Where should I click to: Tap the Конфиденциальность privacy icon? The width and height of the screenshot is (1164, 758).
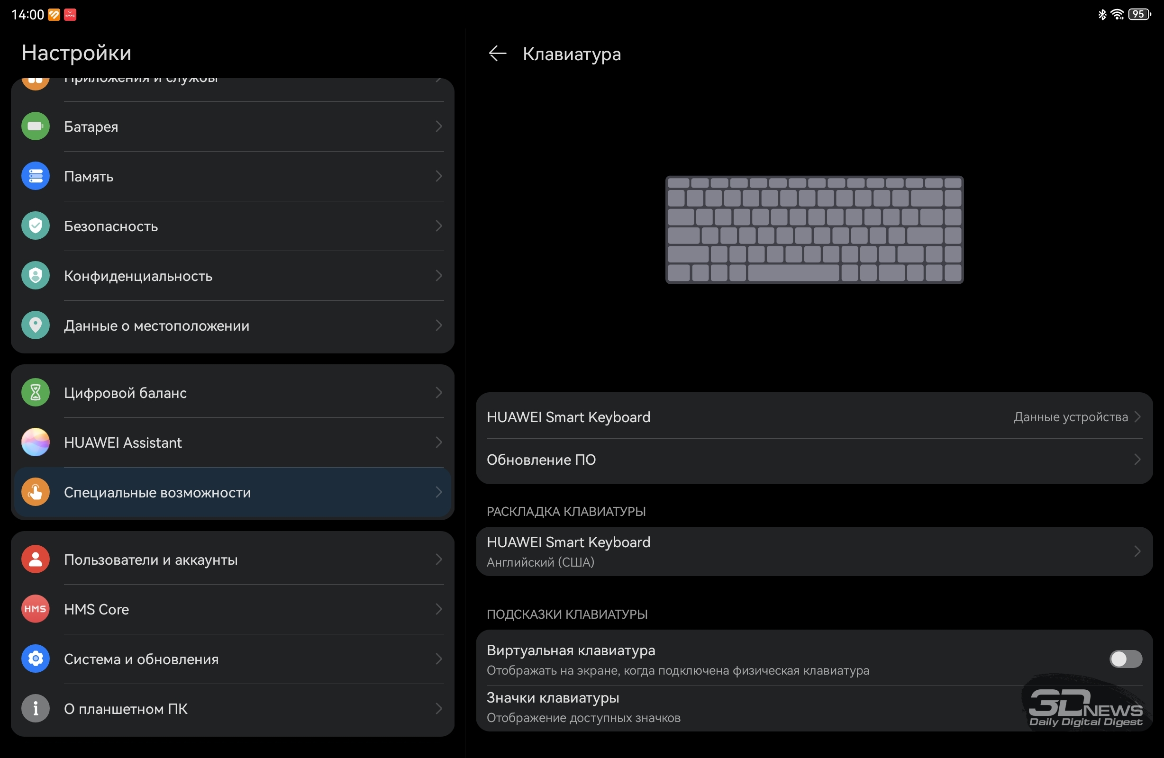[35, 276]
